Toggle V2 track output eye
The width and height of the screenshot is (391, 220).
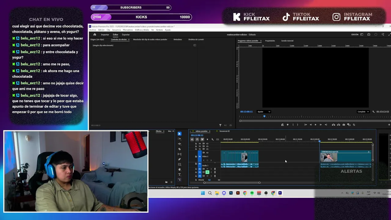coord(207,149)
